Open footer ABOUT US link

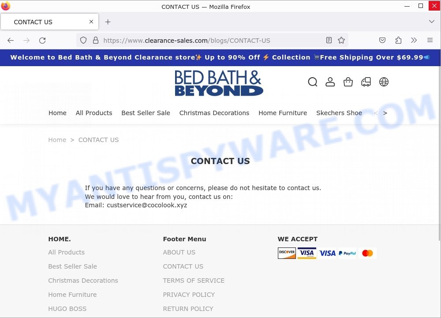point(179,252)
